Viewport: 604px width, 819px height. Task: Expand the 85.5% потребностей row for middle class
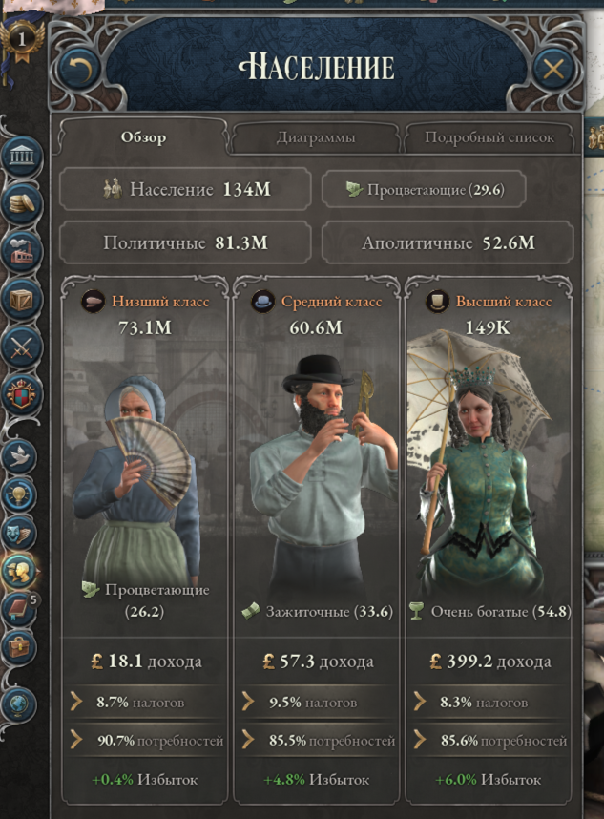[x=317, y=741]
